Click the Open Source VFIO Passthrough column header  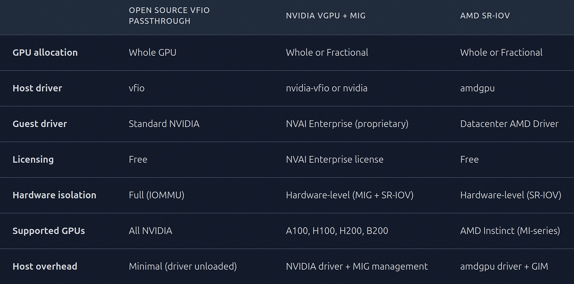169,16
